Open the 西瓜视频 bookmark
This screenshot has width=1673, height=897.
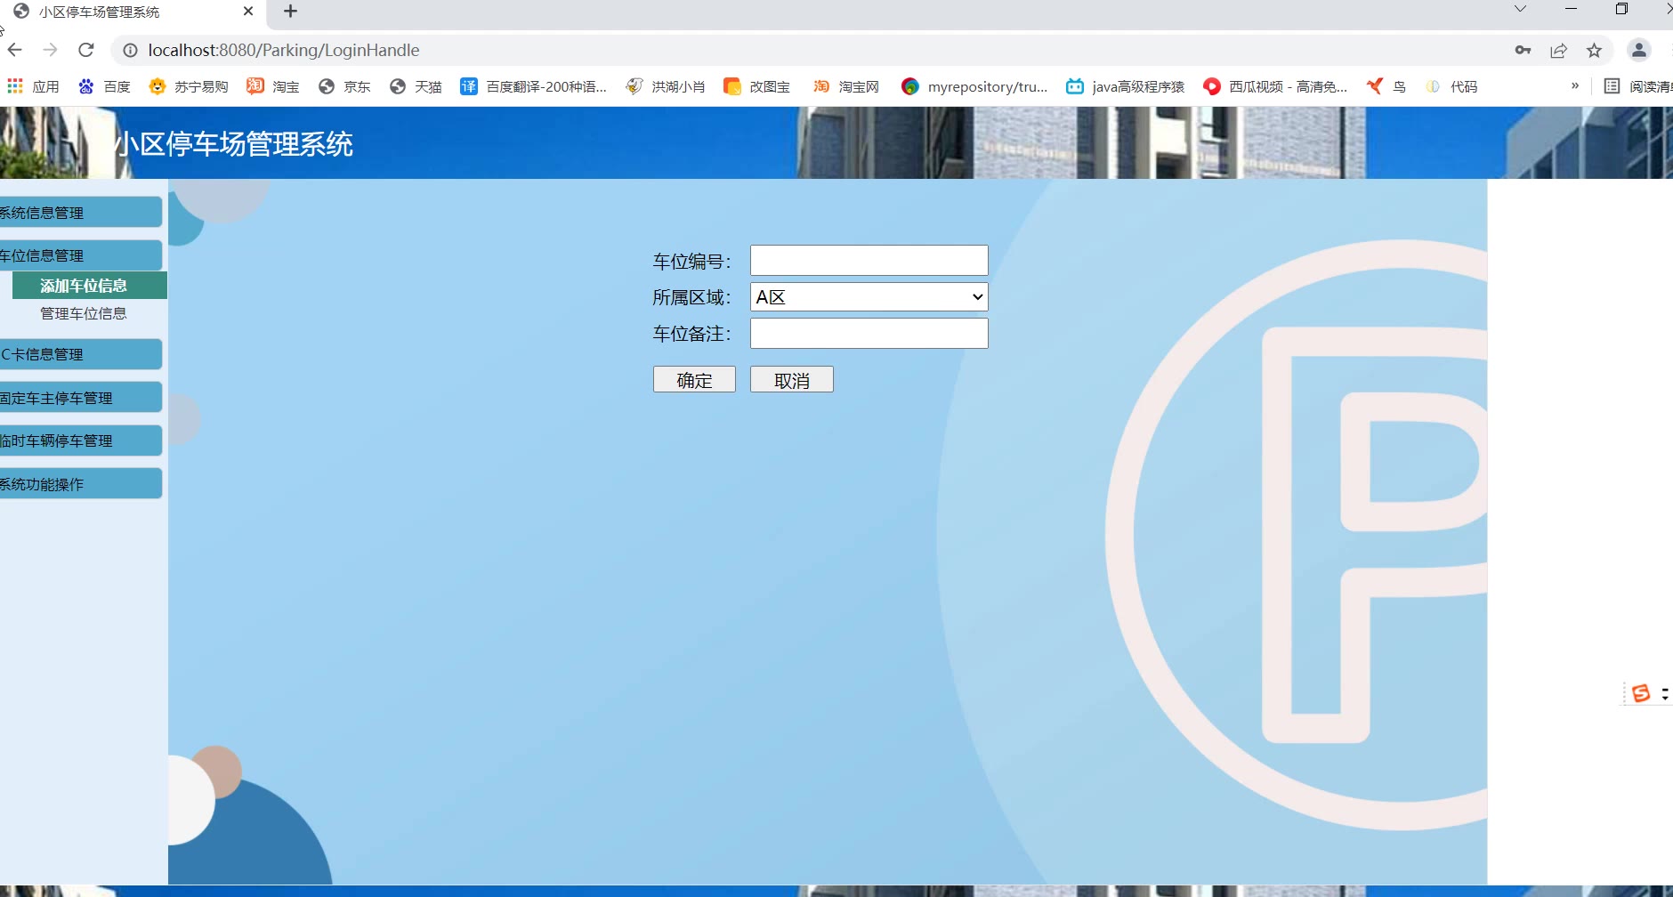[x=1275, y=86]
